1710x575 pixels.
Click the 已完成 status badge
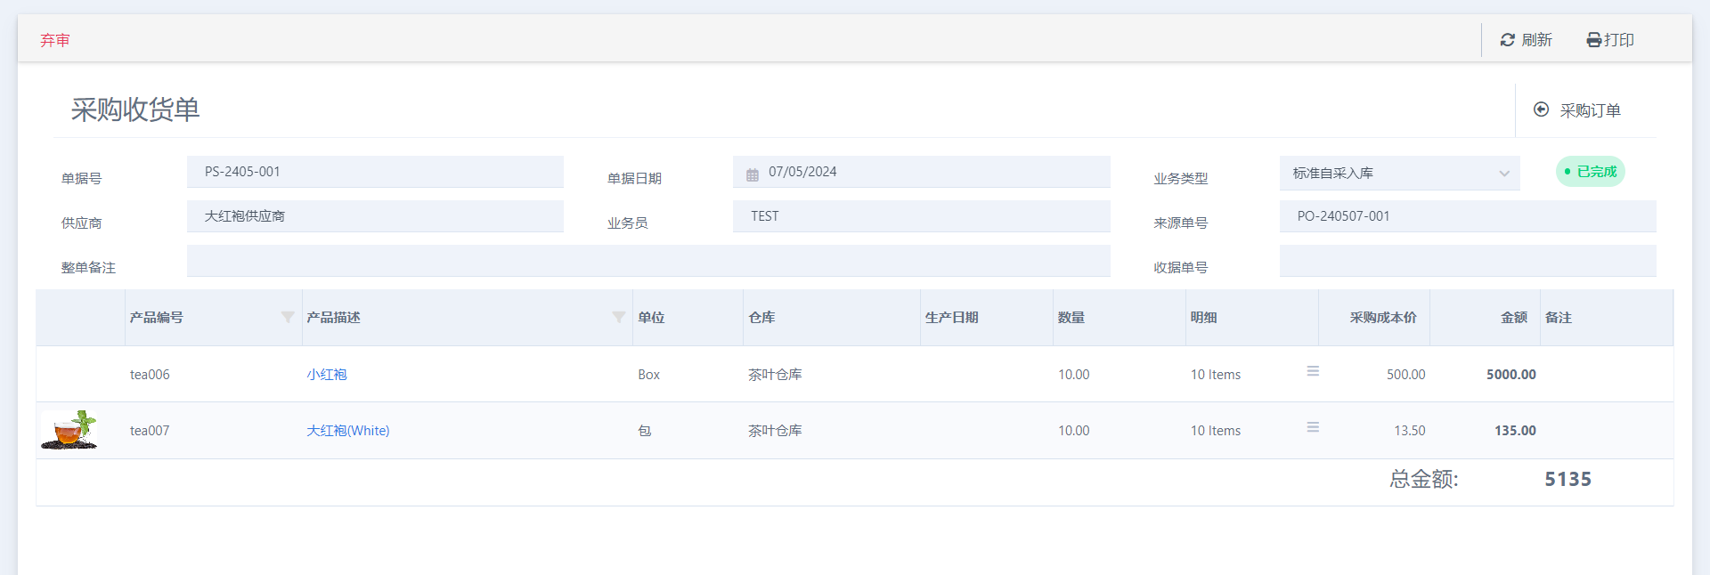[x=1591, y=172]
